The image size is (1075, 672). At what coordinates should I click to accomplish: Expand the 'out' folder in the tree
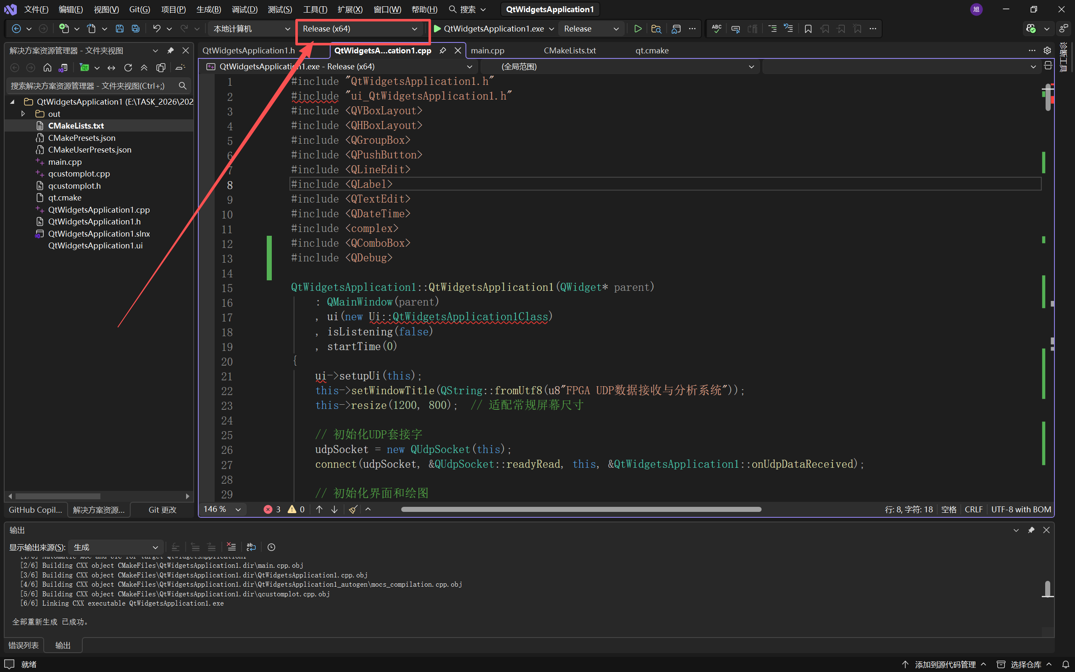(23, 114)
